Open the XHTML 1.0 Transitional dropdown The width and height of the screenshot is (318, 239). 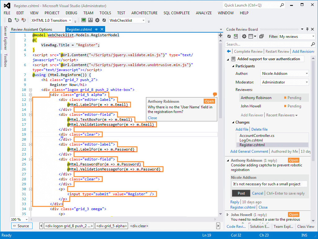(x=51, y=20)
